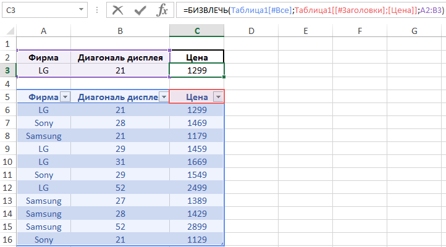Select column C header

point(197,31)
